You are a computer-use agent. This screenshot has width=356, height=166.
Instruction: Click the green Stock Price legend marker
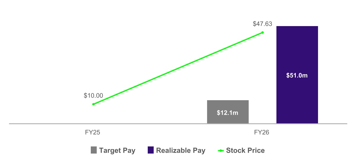[221, 151]
